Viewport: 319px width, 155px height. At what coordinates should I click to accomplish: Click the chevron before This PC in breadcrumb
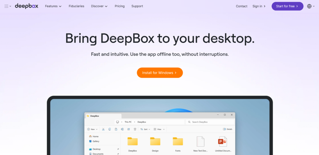pos(122,122)
